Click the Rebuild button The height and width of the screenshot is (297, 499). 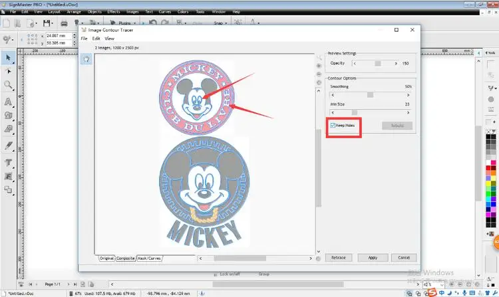click(397, 126)
